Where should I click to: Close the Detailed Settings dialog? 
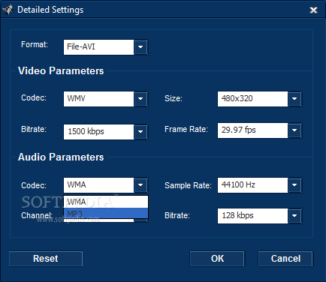(313, 10)
